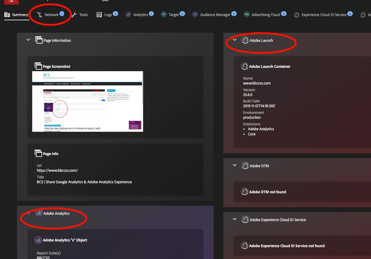This screenshot has height=259, width=371.
Task: Open the Analytics tab
Action: (x=139, y=15)
